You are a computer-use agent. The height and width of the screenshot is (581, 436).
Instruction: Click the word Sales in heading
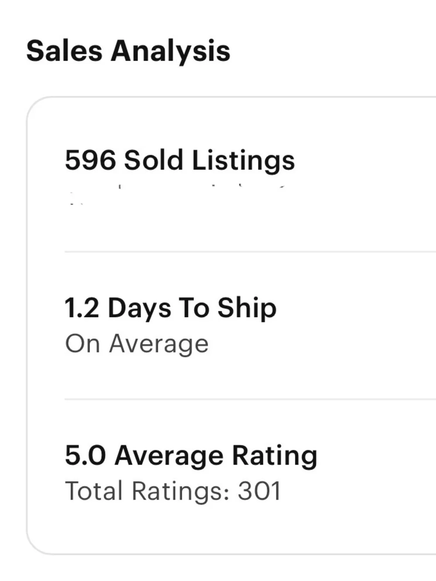[64, 51]
